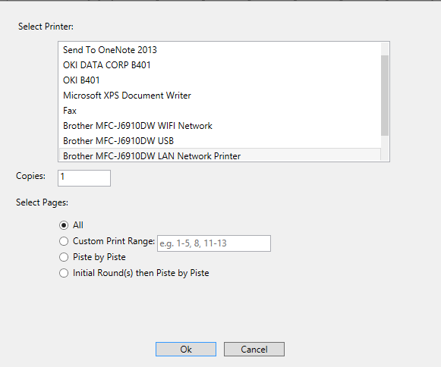Click the Piste by Piste label text
The width and height of the screenshot is (441, 367).
[99, 257]
